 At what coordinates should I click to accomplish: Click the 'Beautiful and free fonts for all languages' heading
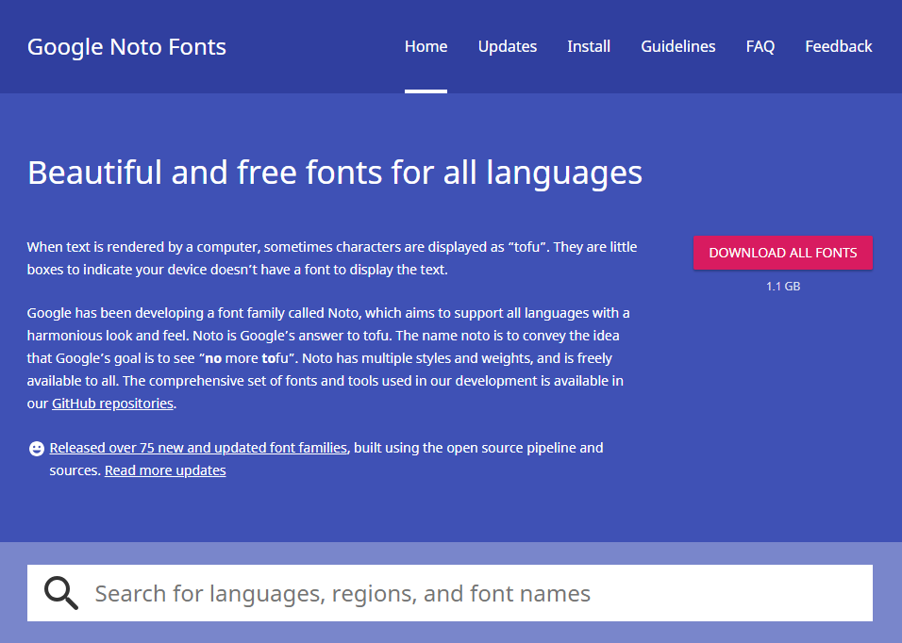(335, 173)
